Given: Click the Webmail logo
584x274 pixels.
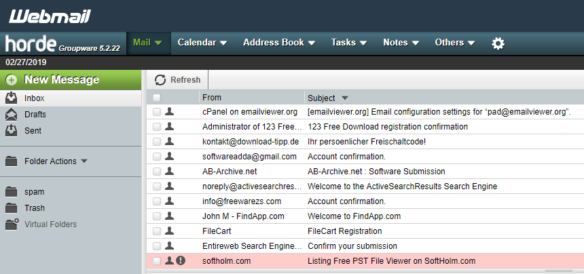Looking at the screenshot, I should pos(50,16).
